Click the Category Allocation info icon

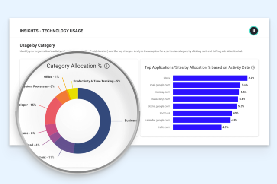[106, 66]
